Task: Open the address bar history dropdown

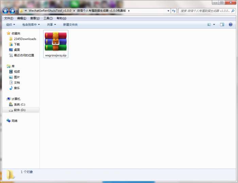Action: pos(168,11)
